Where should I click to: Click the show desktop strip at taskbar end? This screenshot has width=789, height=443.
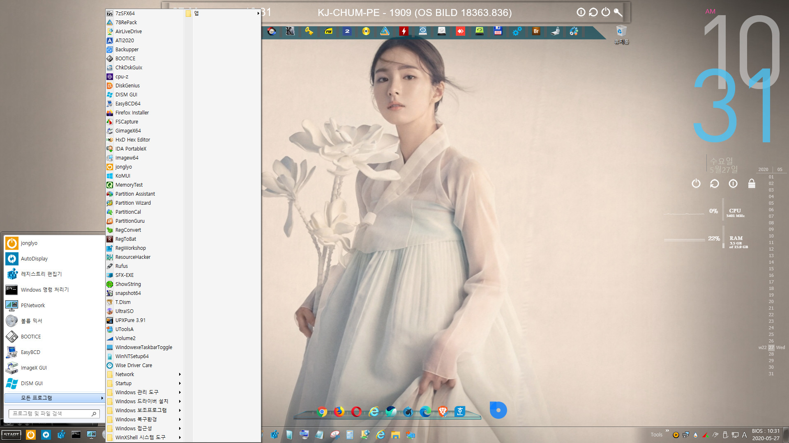pos(786,435)
